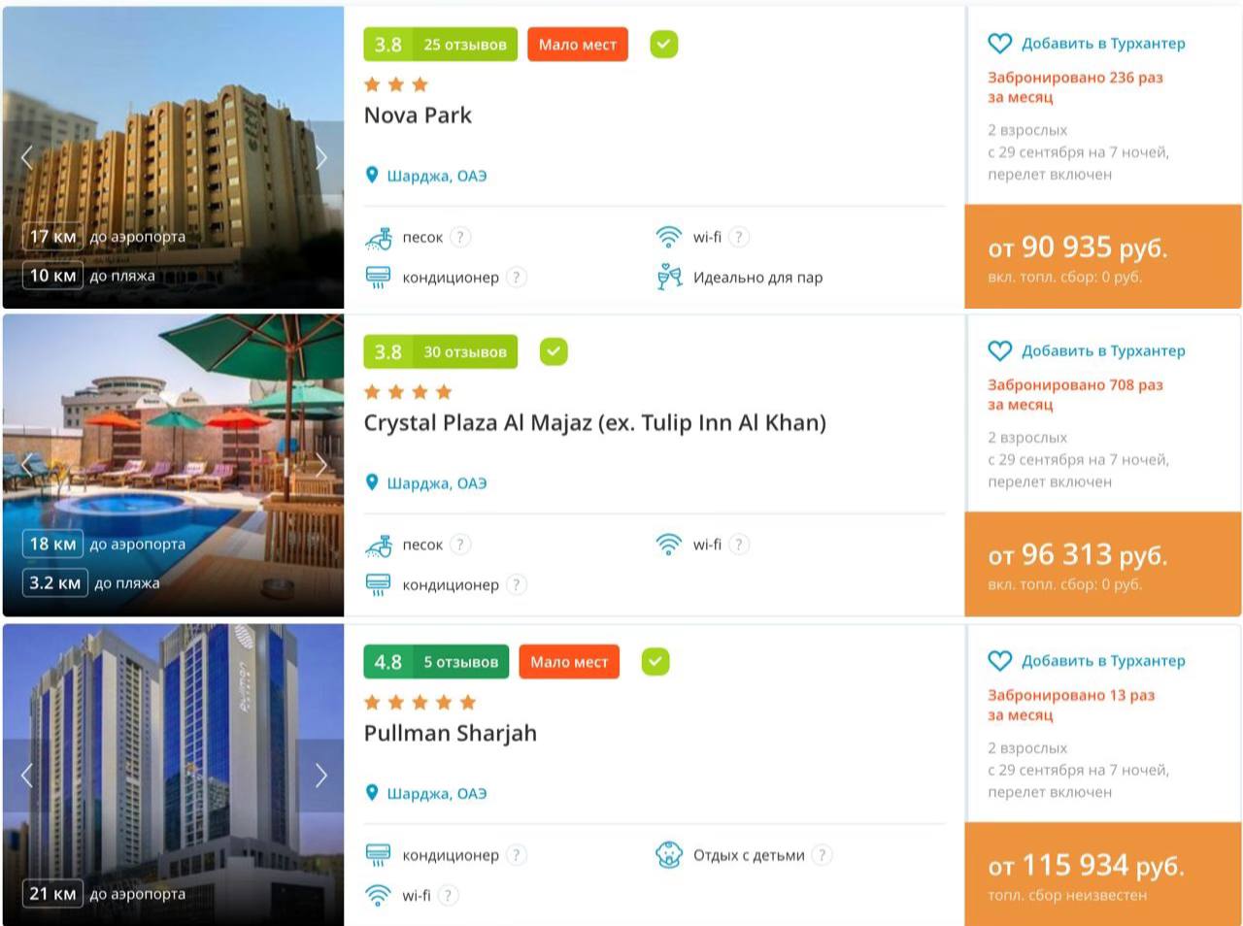Click the Pullman Sharjah building photo
The image size is (1243, 926).
tap(174, 775)
